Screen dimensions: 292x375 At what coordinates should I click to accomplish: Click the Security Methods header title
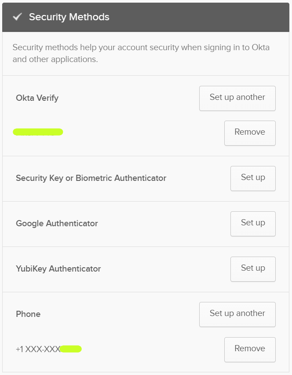[69, 17]
